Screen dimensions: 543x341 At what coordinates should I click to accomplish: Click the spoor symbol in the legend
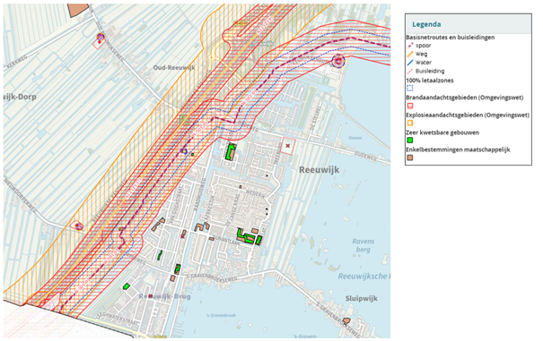point(410,46)
